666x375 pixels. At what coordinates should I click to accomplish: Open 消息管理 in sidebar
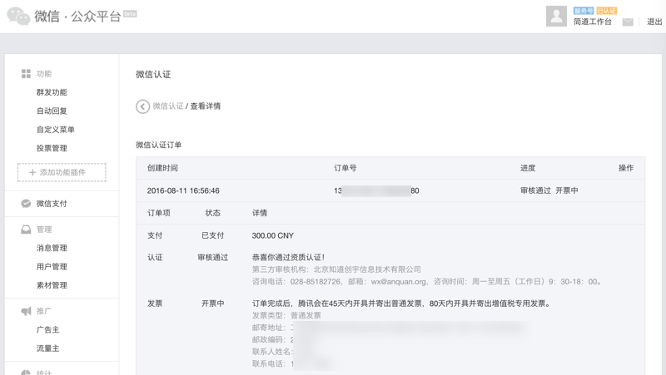pos(52,248)
